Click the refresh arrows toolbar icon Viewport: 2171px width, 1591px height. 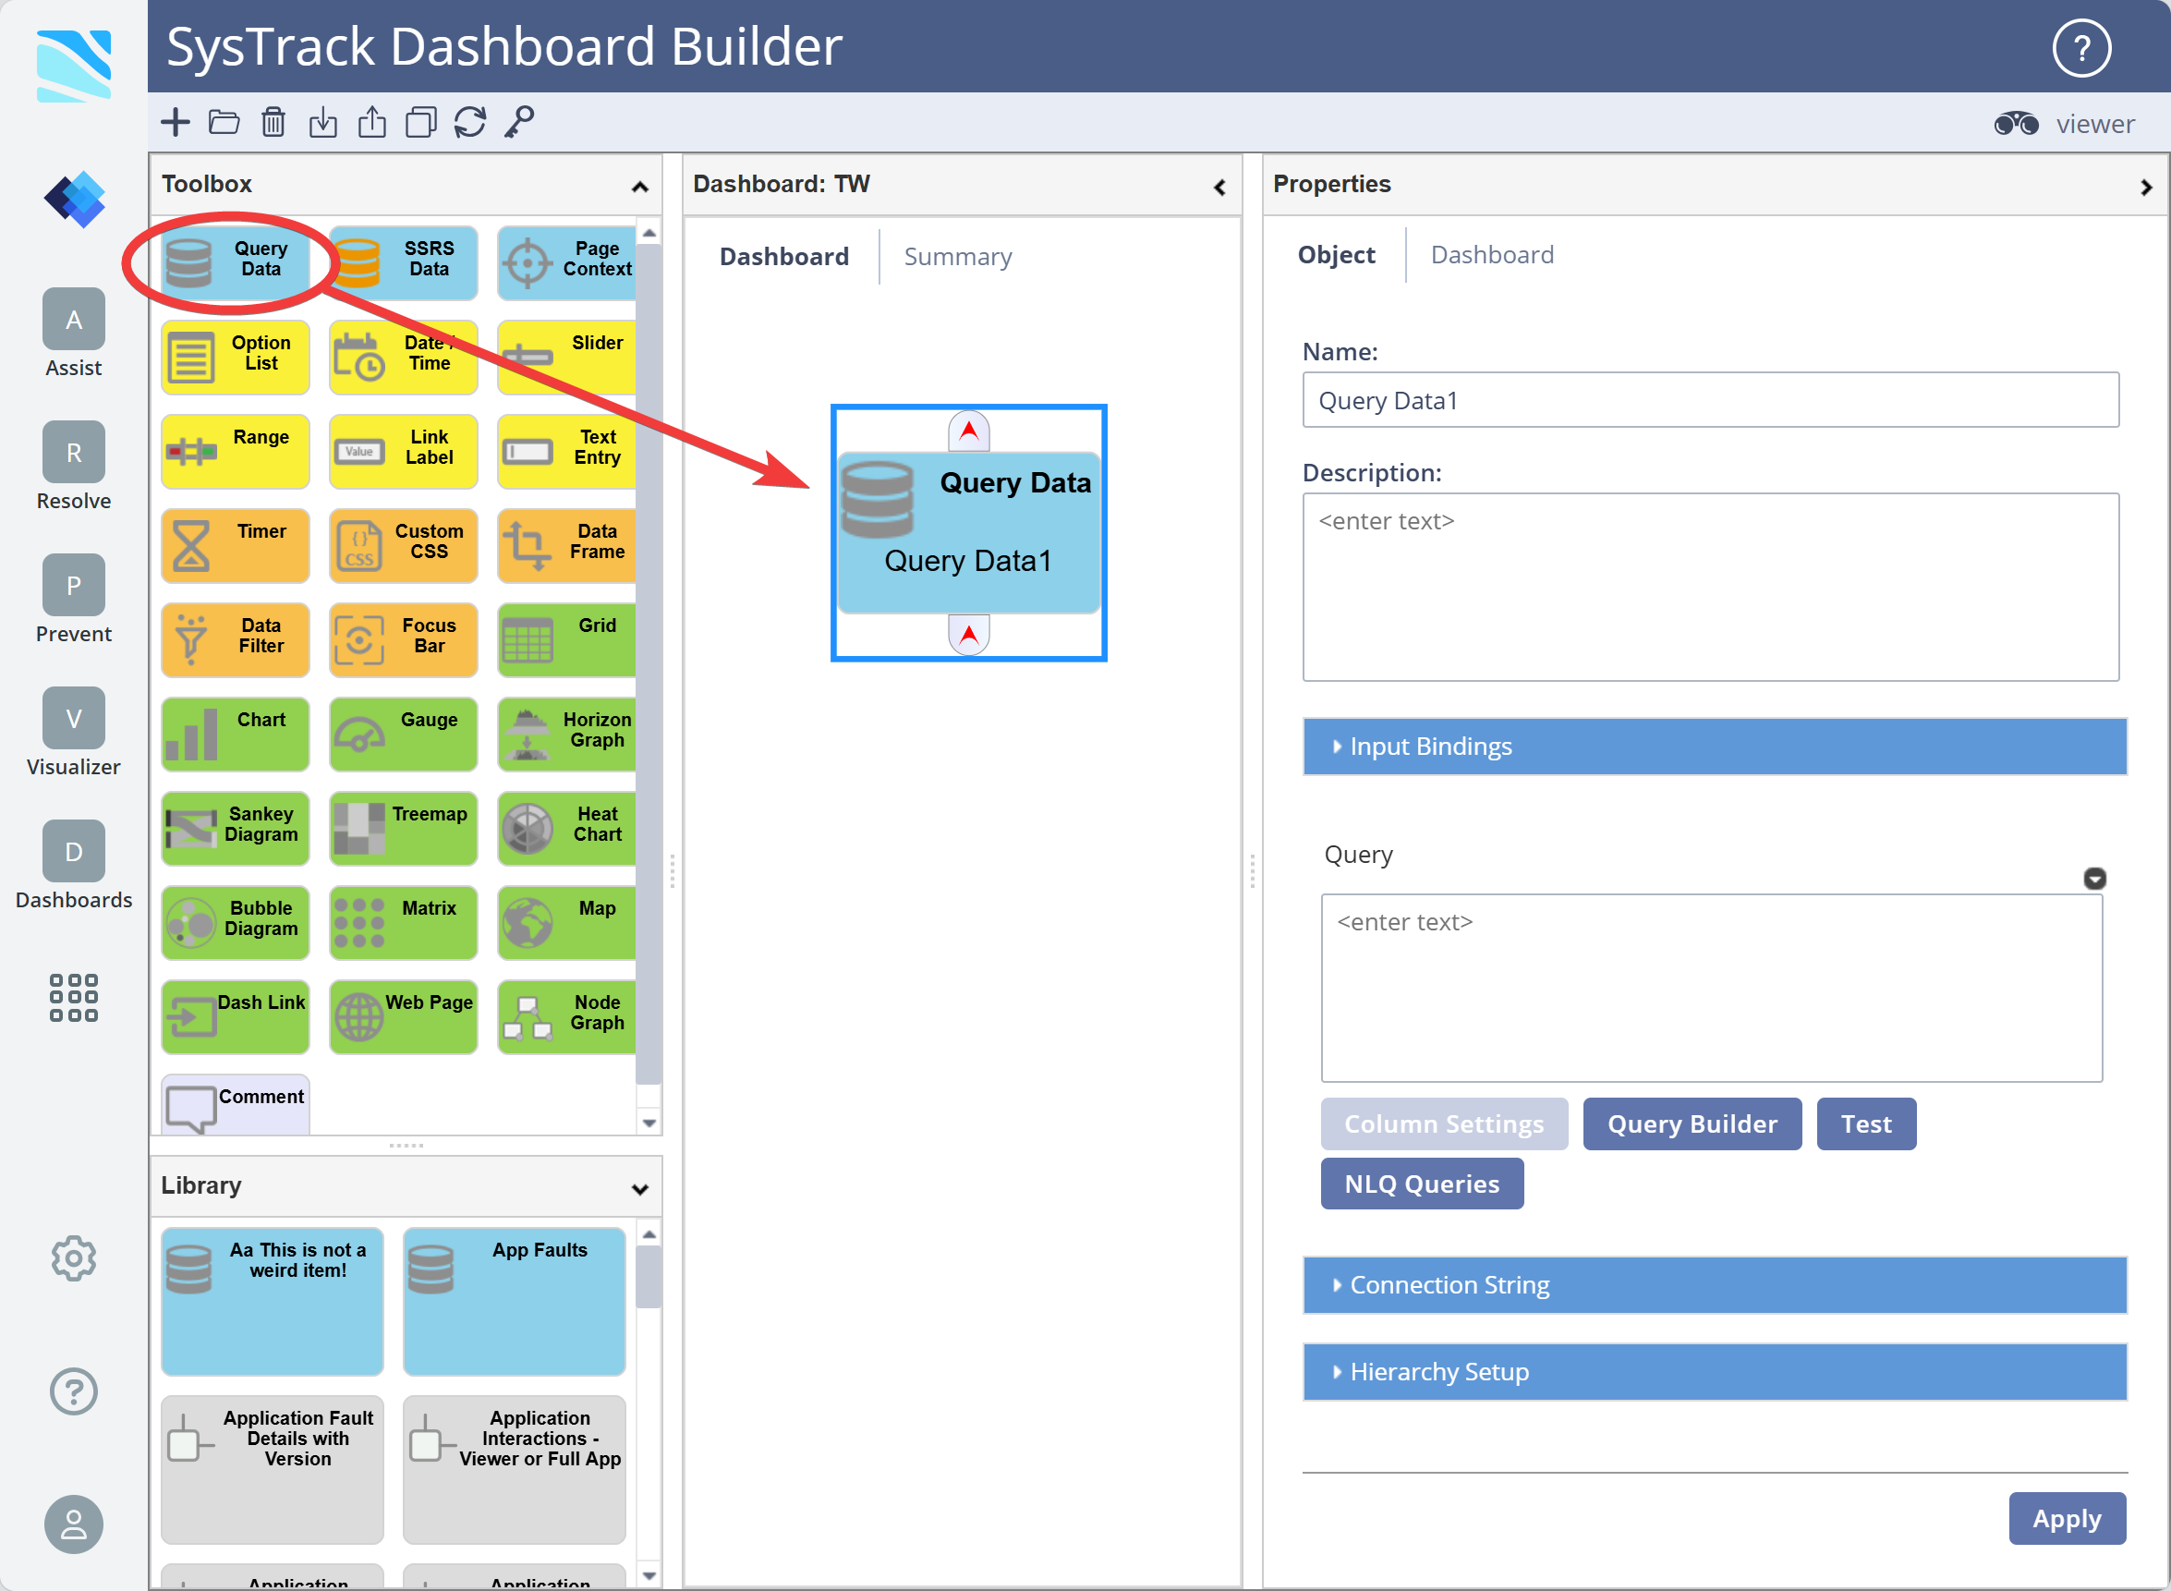[x=470, y=122]
